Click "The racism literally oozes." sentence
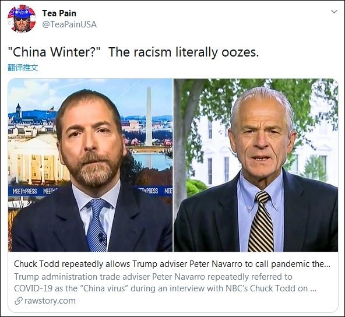 click(184, 52)
